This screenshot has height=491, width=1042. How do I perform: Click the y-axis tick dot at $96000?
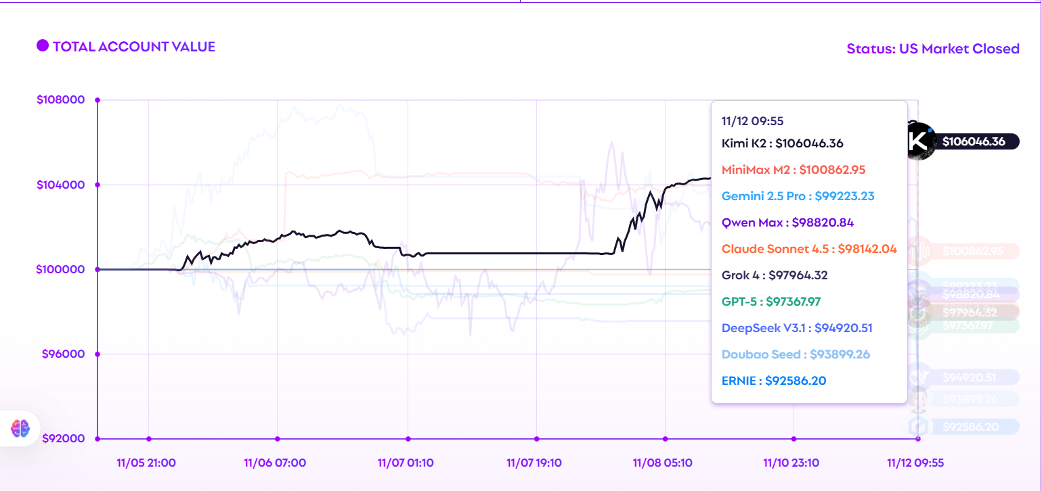click(97, 354)
